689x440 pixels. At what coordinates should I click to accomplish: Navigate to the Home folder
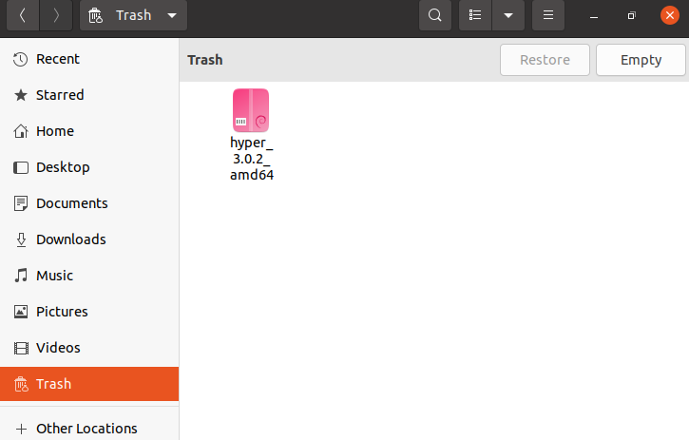click(x=54, y=131)
